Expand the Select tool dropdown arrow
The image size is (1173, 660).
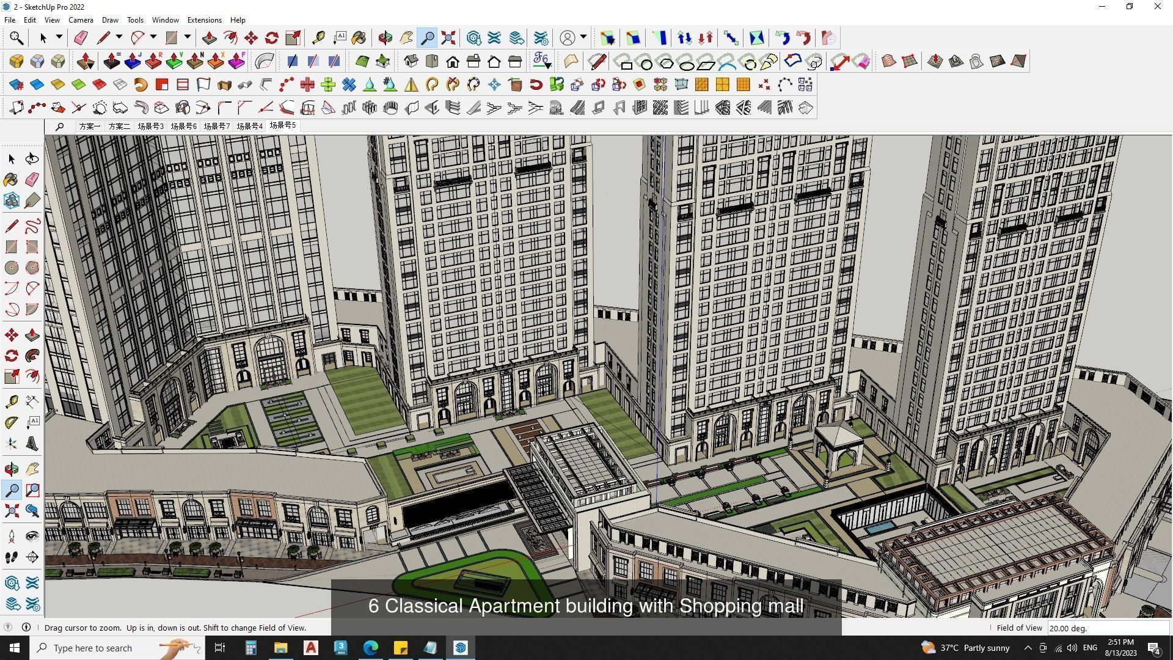pyautogui.click(x=59, y=37)
